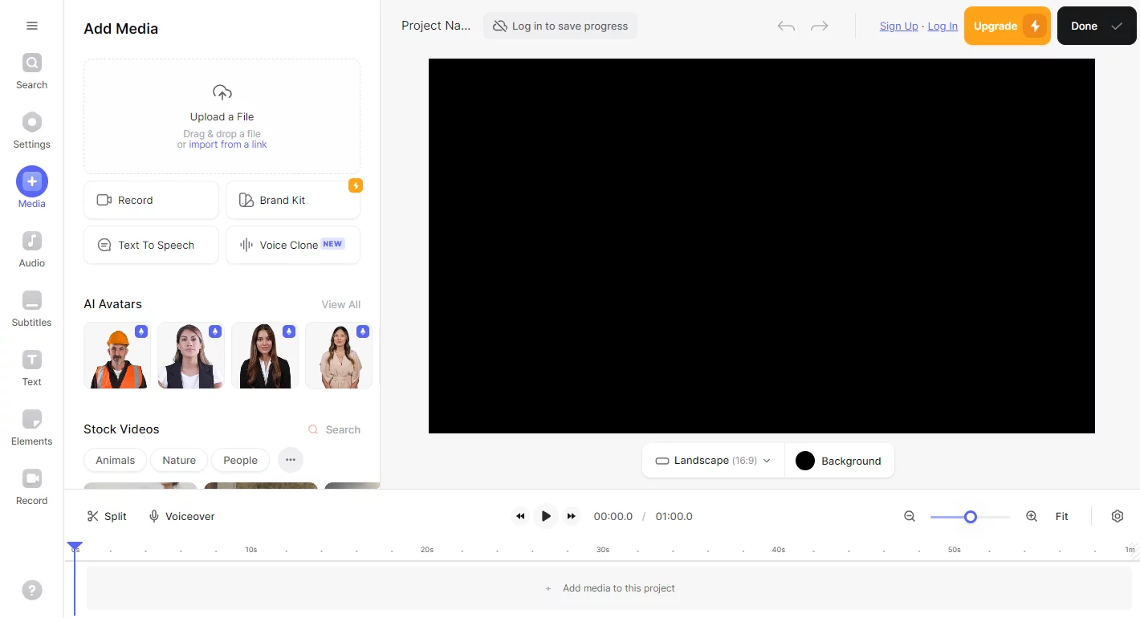Click the 30s mark on timeline ruler

click(602, 550)
